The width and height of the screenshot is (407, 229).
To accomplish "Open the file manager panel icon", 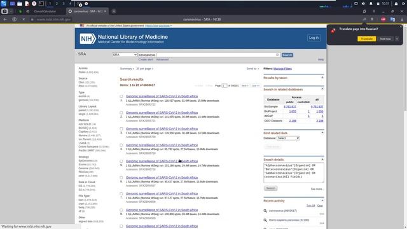I will (20, 4).
